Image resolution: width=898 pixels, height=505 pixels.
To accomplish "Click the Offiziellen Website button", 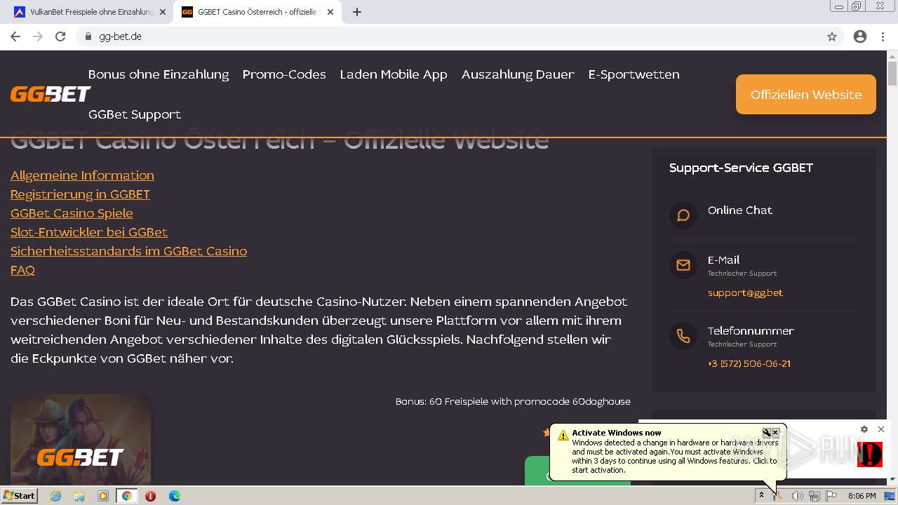I will (x=806, y=95).
